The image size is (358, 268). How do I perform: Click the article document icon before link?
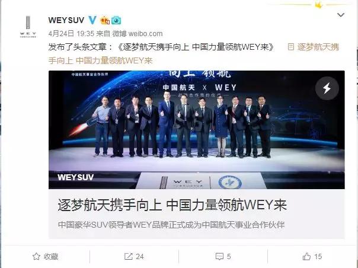pyautogui.click(x=290, y=47)
